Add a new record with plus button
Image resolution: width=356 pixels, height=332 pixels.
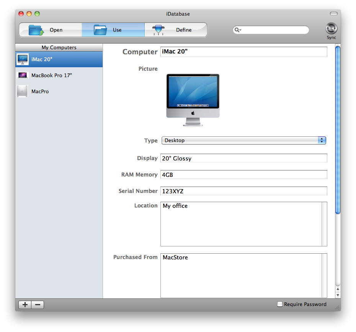(x=25, y=304)
